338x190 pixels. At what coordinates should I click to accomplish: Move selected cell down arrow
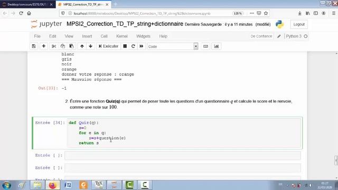click(x=90, y=46)
